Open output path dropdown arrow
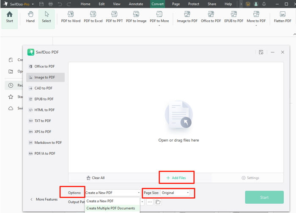This screenshot has height=213, width=296. point(142,202)
